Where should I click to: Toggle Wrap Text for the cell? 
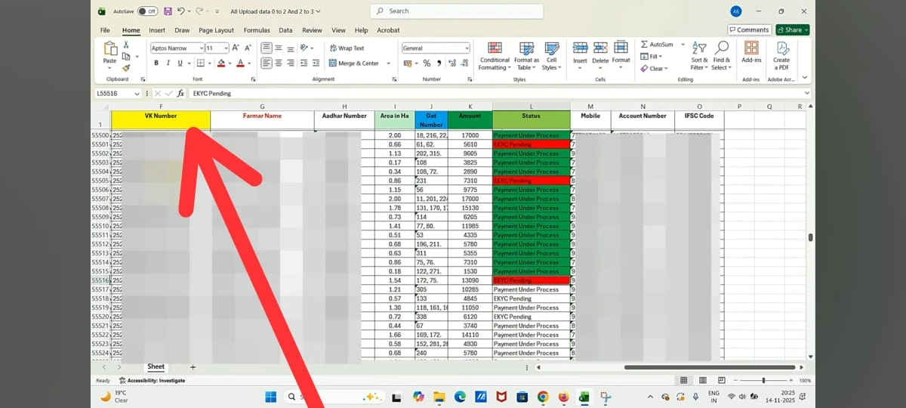pyautogui.click(x=347, y=48)
